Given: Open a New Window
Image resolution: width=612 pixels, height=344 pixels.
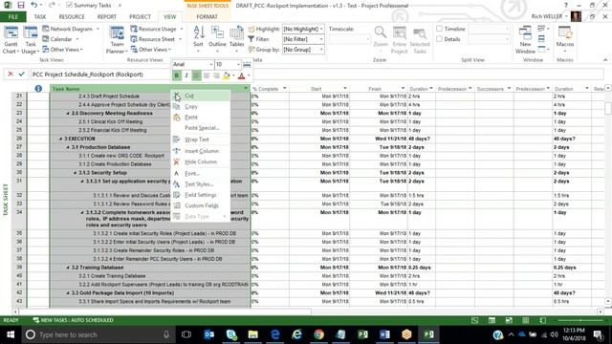Looking at the screenshot, I should coord(525,40).
